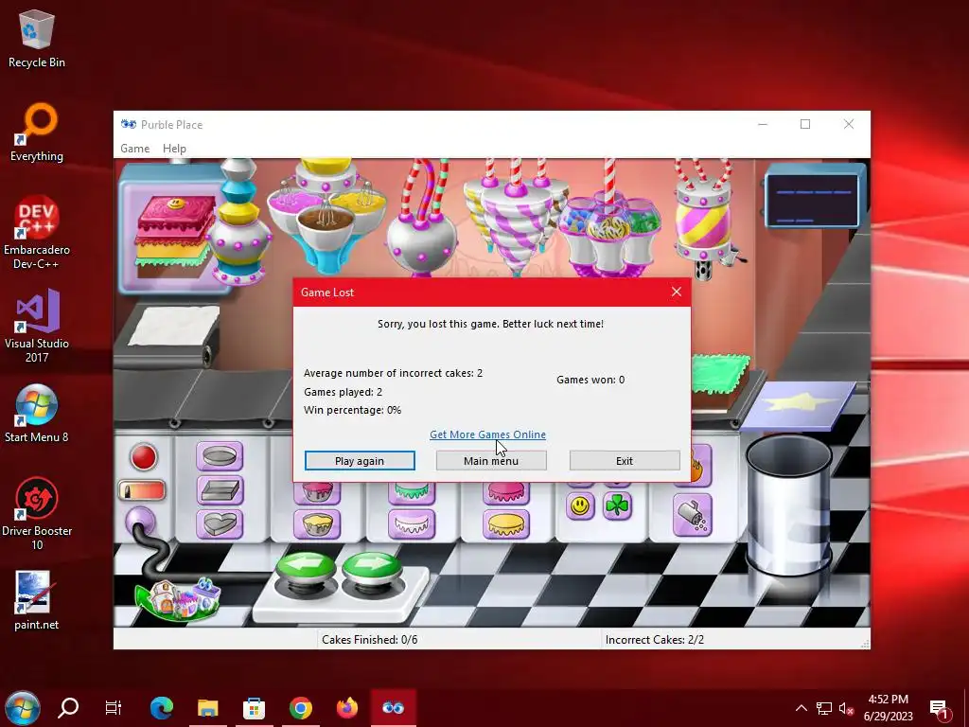The height and width of the screenshot is (727, 969).
Task: Open Visual Studio 2017 desktop shortcut
Action: click(37, 327)
